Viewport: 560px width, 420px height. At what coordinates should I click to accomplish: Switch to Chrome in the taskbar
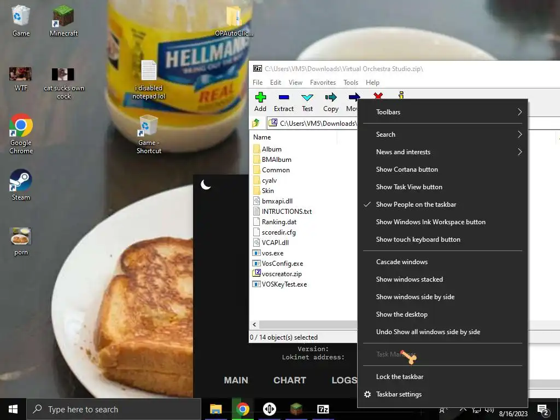(x=242, y=409)
